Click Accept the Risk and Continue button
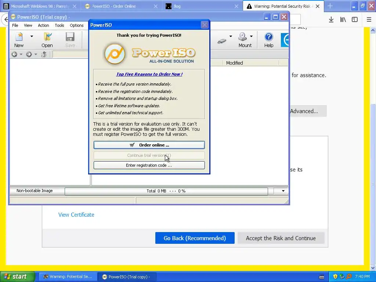376x282 pixels. point(281,238)
